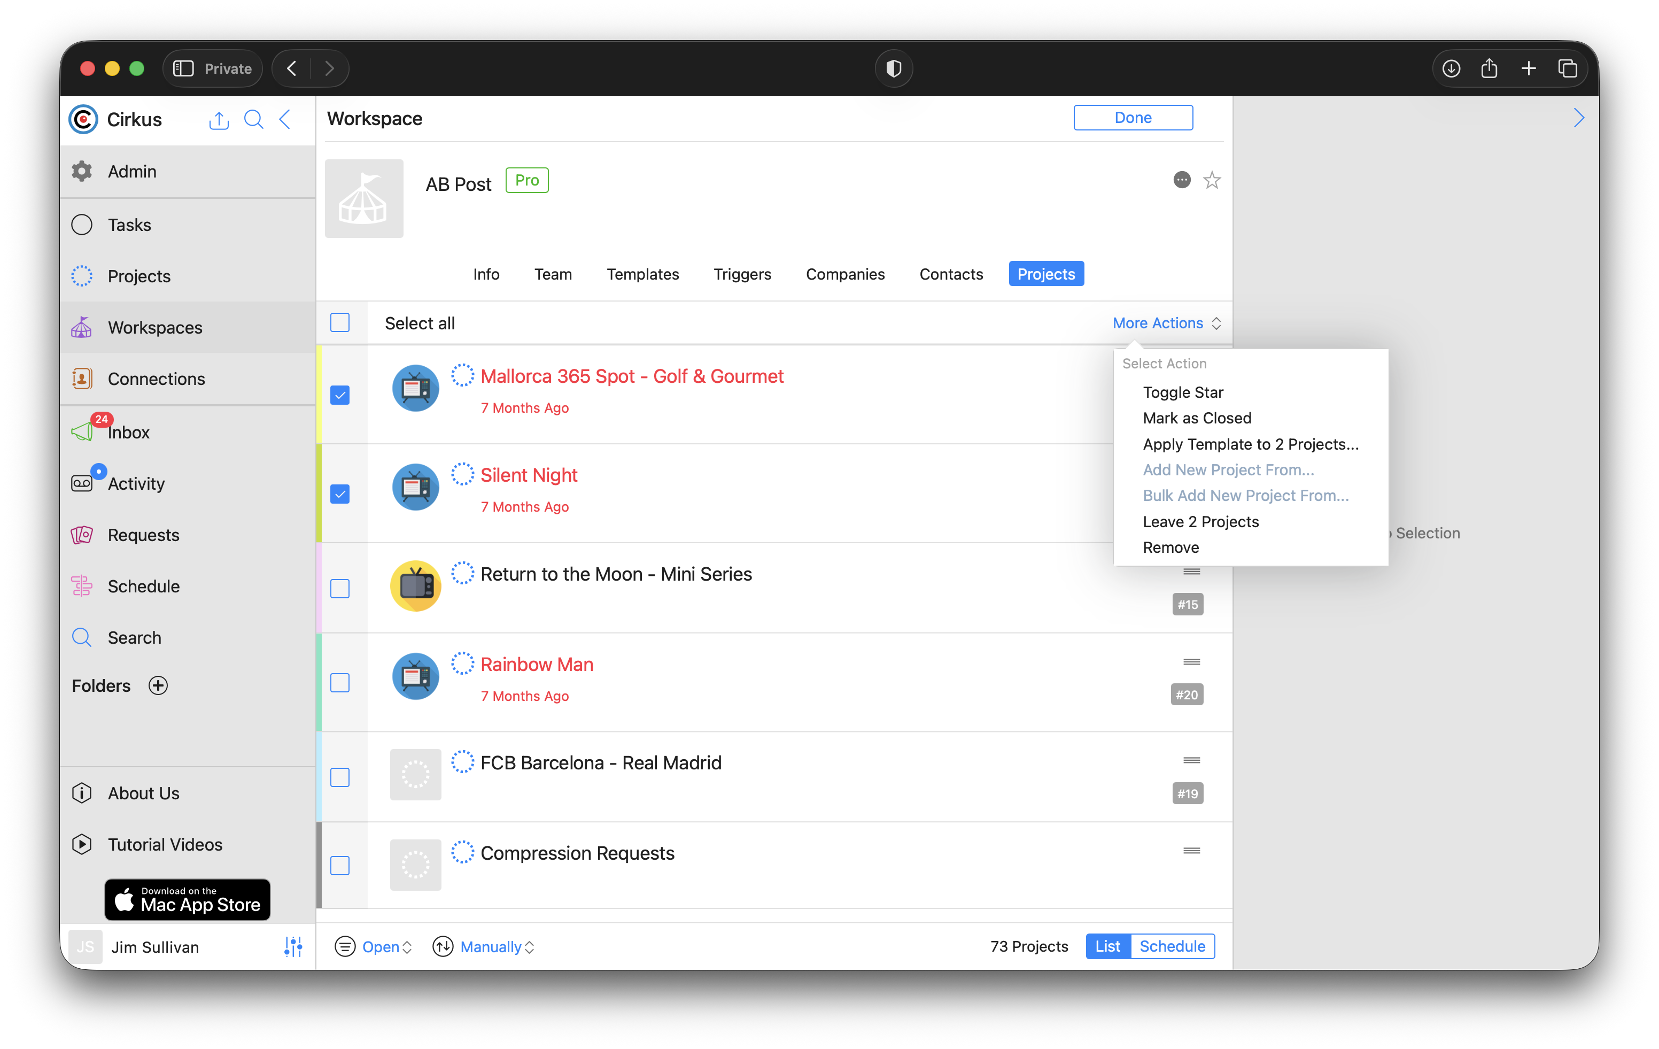The height and width of the screenshot is (1049, 1659).
Task: Switch to Schedule view button
Action: point(1172,946)
